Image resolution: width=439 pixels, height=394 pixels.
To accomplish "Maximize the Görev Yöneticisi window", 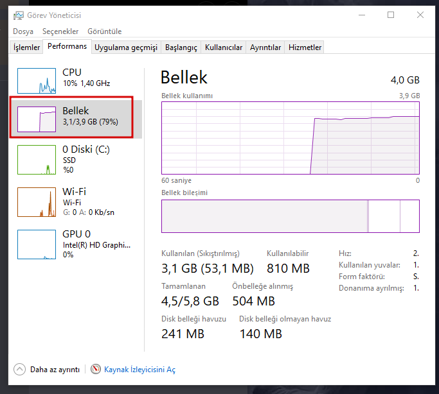I will tap(391, 15).
